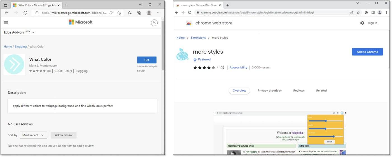Get the What Color add-on

tap(147, 60)
